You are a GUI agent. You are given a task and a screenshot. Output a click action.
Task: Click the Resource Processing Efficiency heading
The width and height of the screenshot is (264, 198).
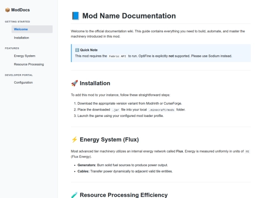pyautogui.click(x=124, y=195)
